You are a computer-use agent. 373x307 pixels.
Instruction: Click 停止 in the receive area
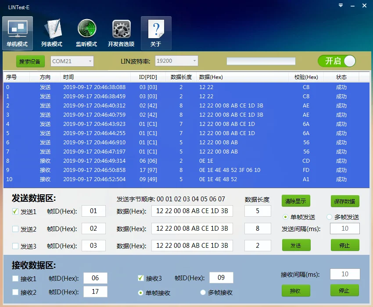click(x=344, y=290)
